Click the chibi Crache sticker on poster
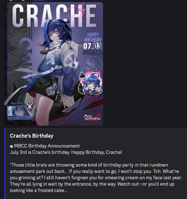This screenshot has height=199, width=187. [91, 84]
